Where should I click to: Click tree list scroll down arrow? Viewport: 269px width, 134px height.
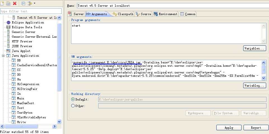[59, 122]
